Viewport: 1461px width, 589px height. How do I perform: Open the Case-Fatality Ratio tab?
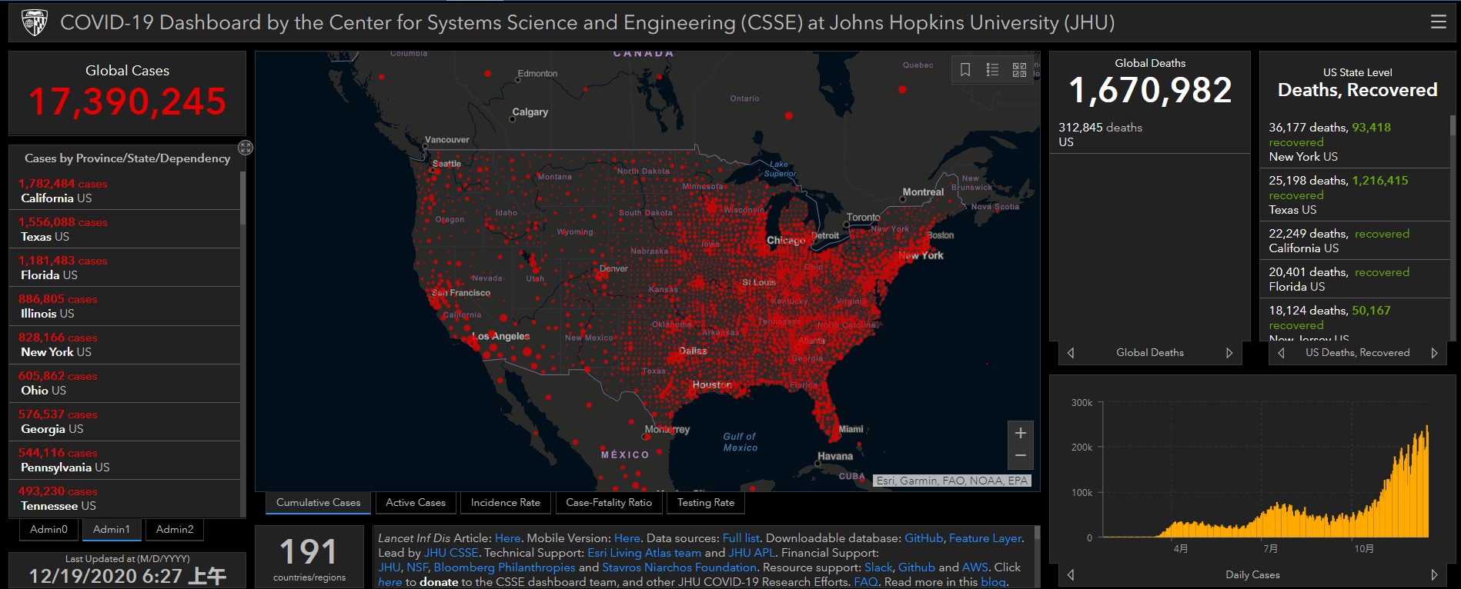point(609,503)
